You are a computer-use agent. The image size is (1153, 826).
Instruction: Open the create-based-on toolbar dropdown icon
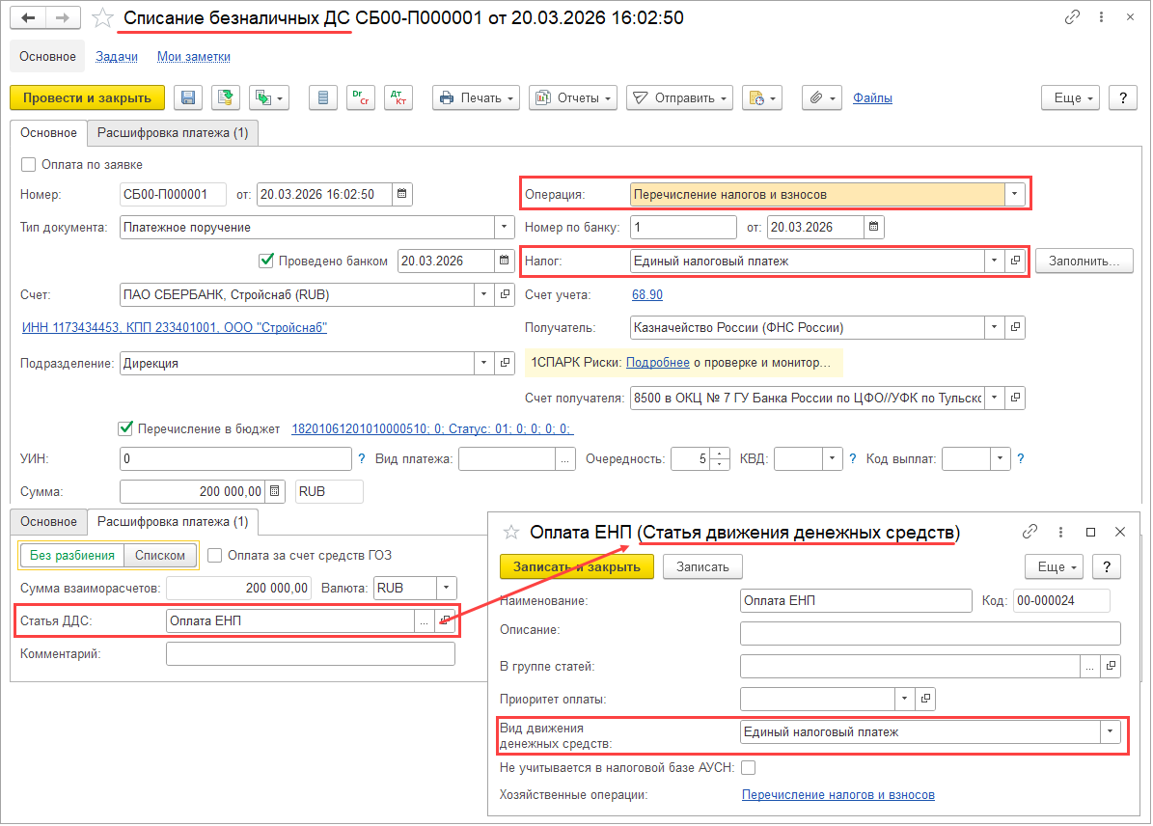coord(269,97)
